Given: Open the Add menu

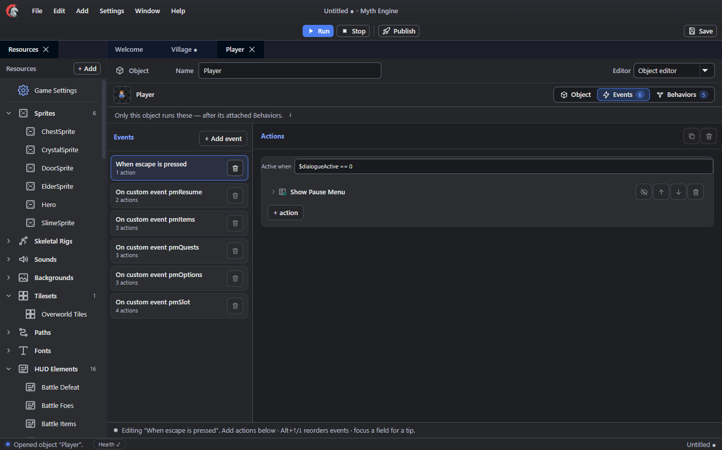Looking at the screenshot, I should click(x=82, y=11).
